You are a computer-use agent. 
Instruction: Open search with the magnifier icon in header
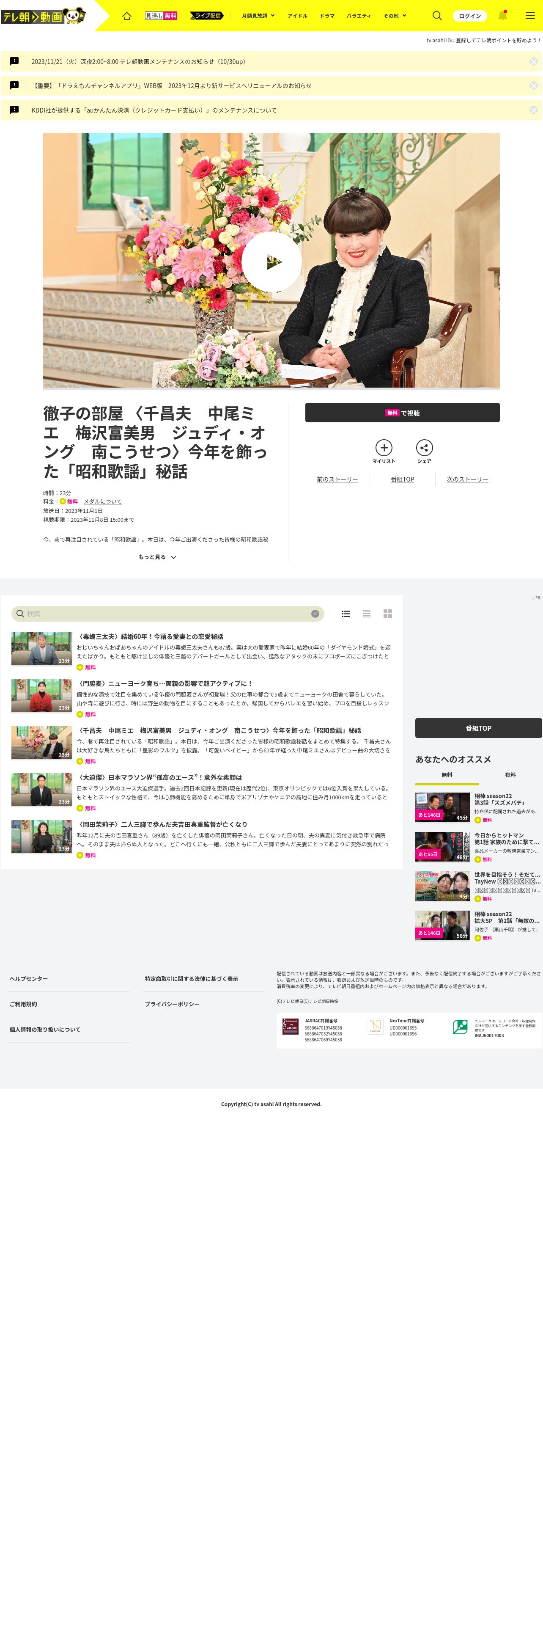click(437, 16)
